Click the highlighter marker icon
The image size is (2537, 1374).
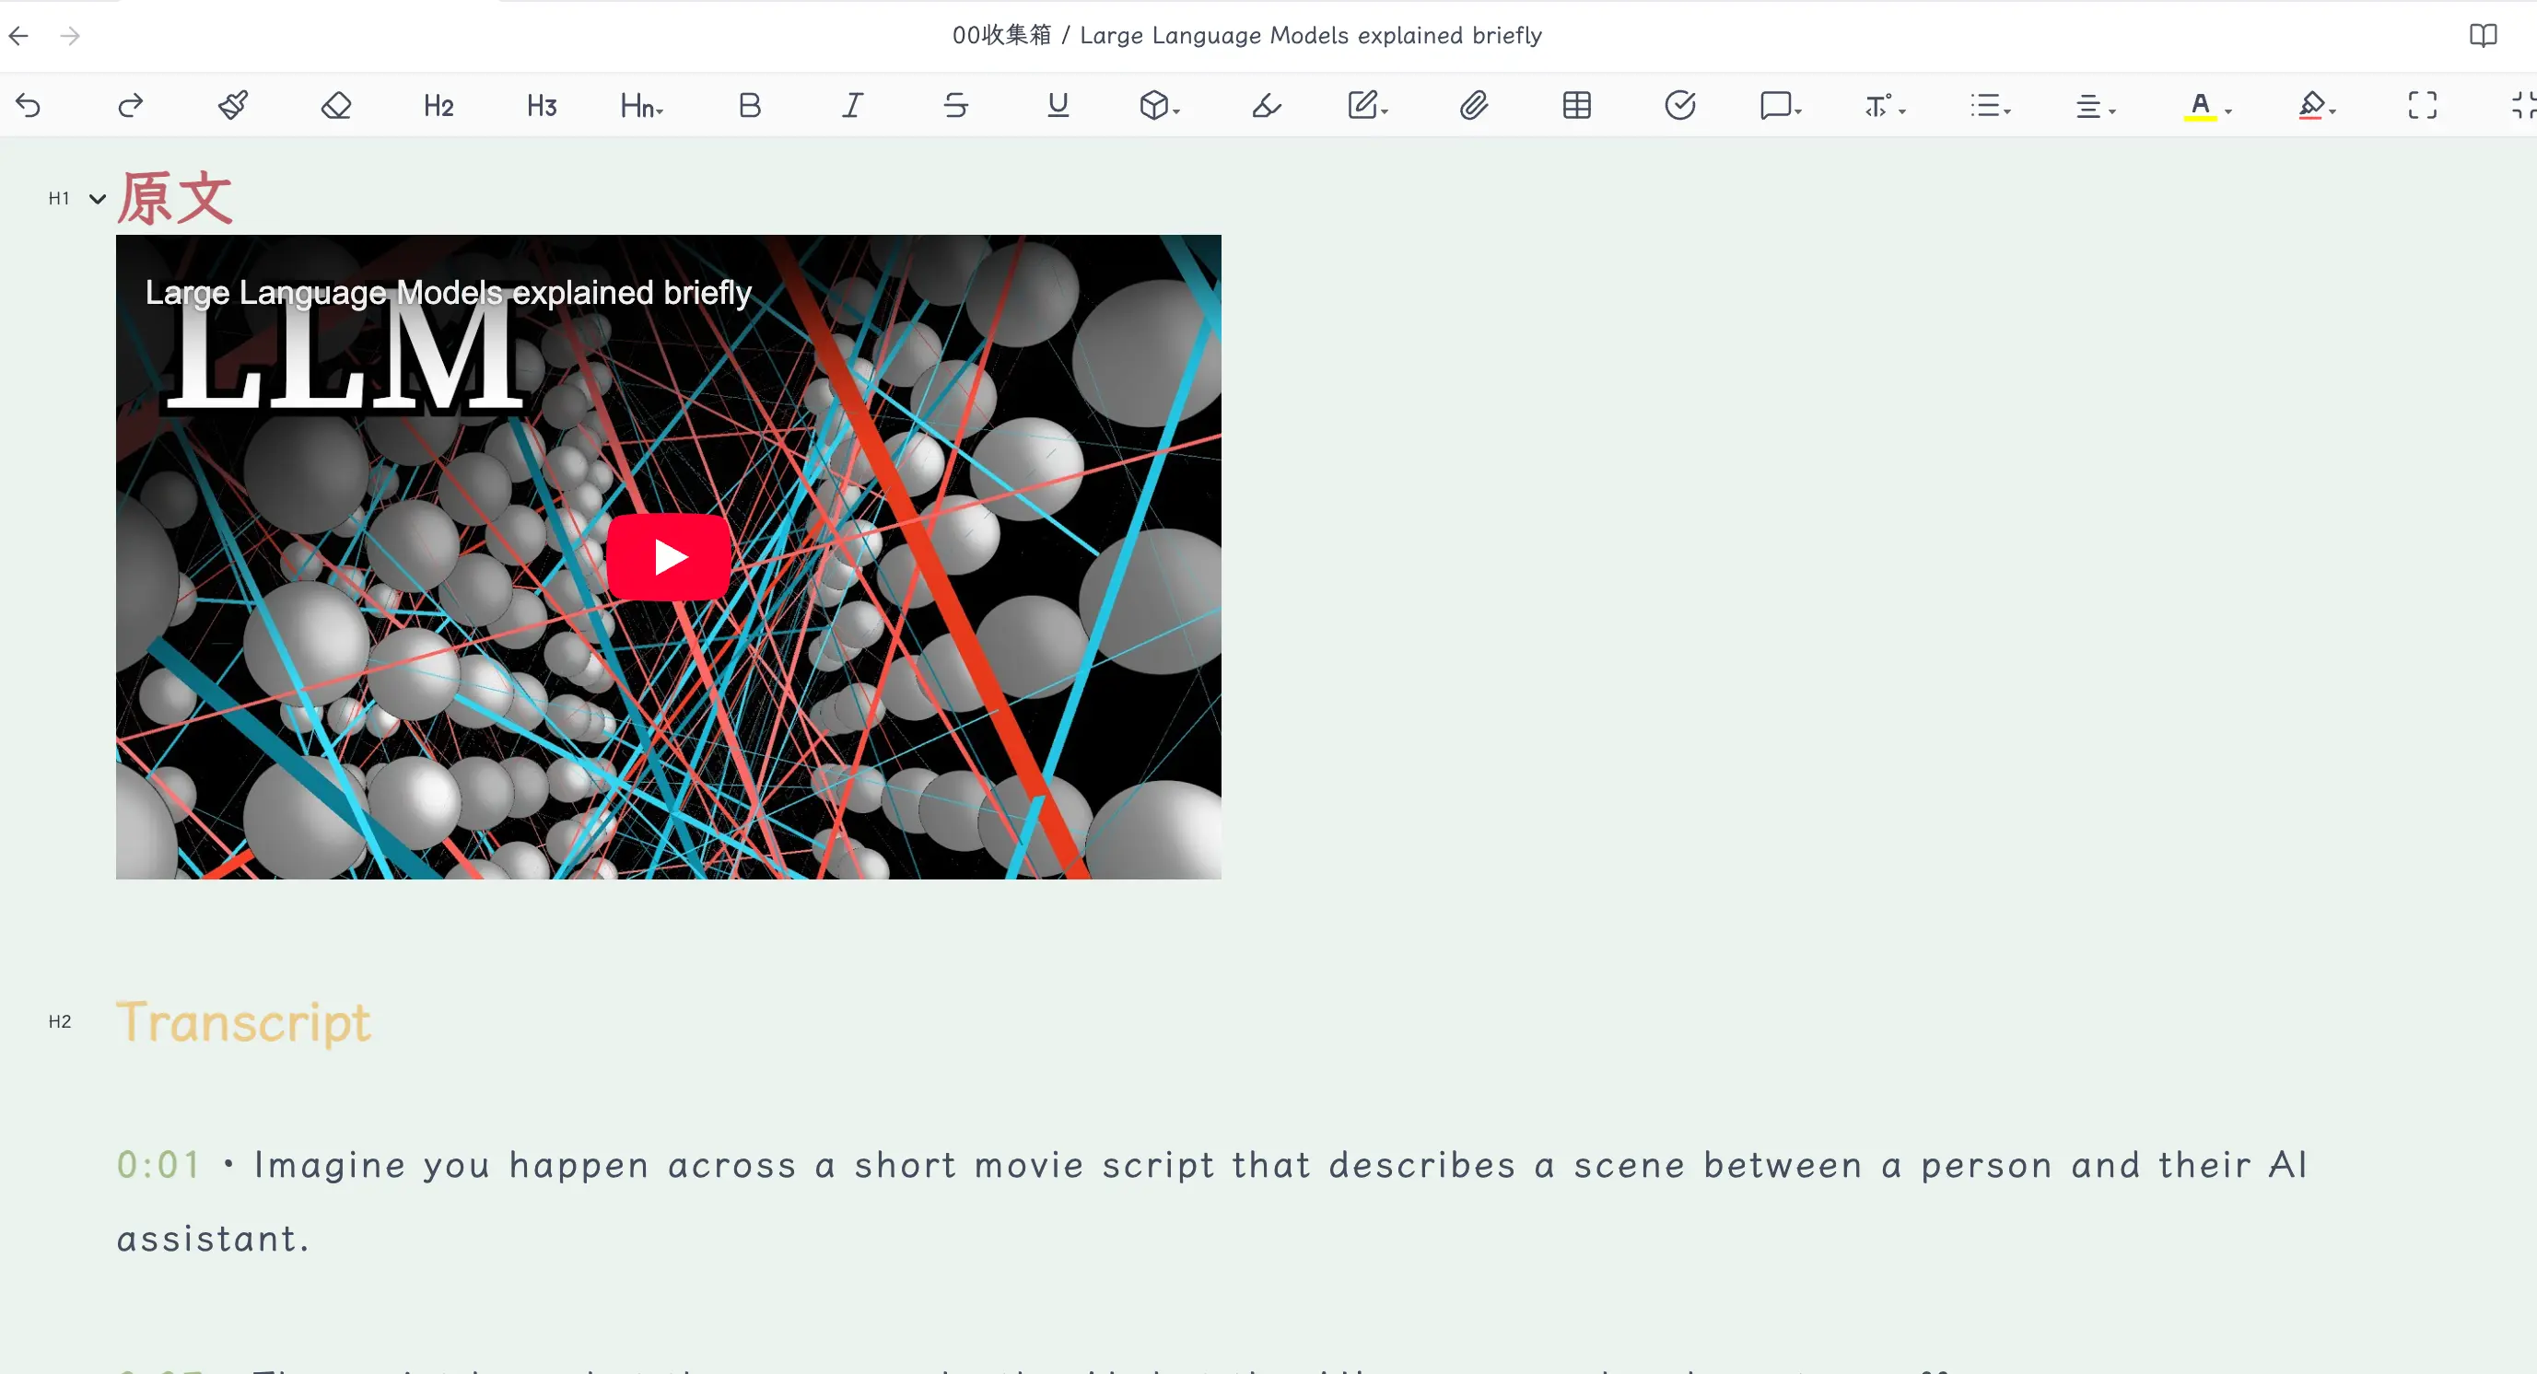[x=1266, y=105]
